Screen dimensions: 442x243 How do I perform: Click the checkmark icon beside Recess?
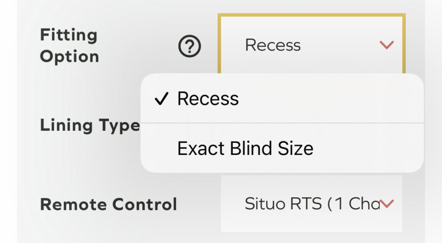161,99
